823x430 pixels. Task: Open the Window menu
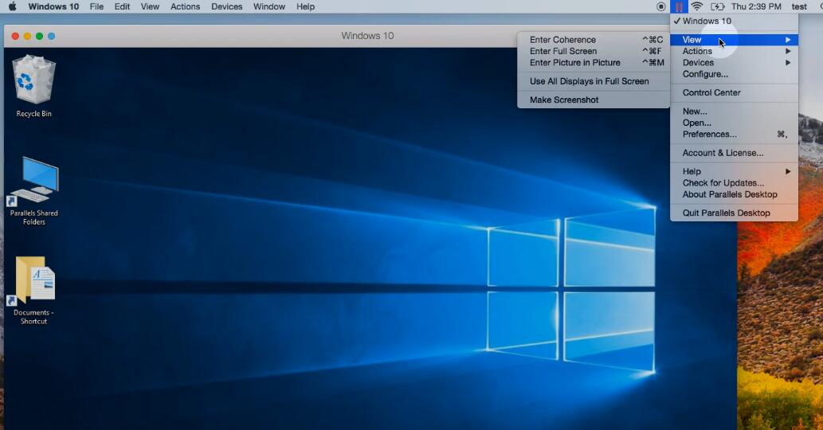coord(269,6)
